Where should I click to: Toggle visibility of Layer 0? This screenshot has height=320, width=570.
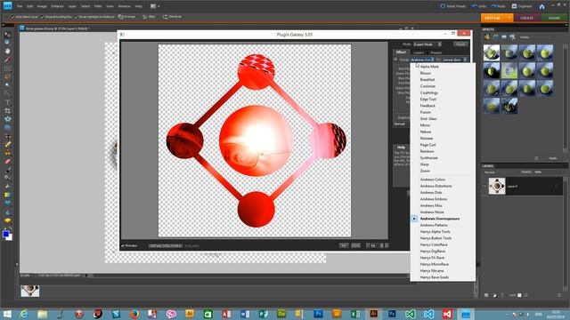coord(484,186)
